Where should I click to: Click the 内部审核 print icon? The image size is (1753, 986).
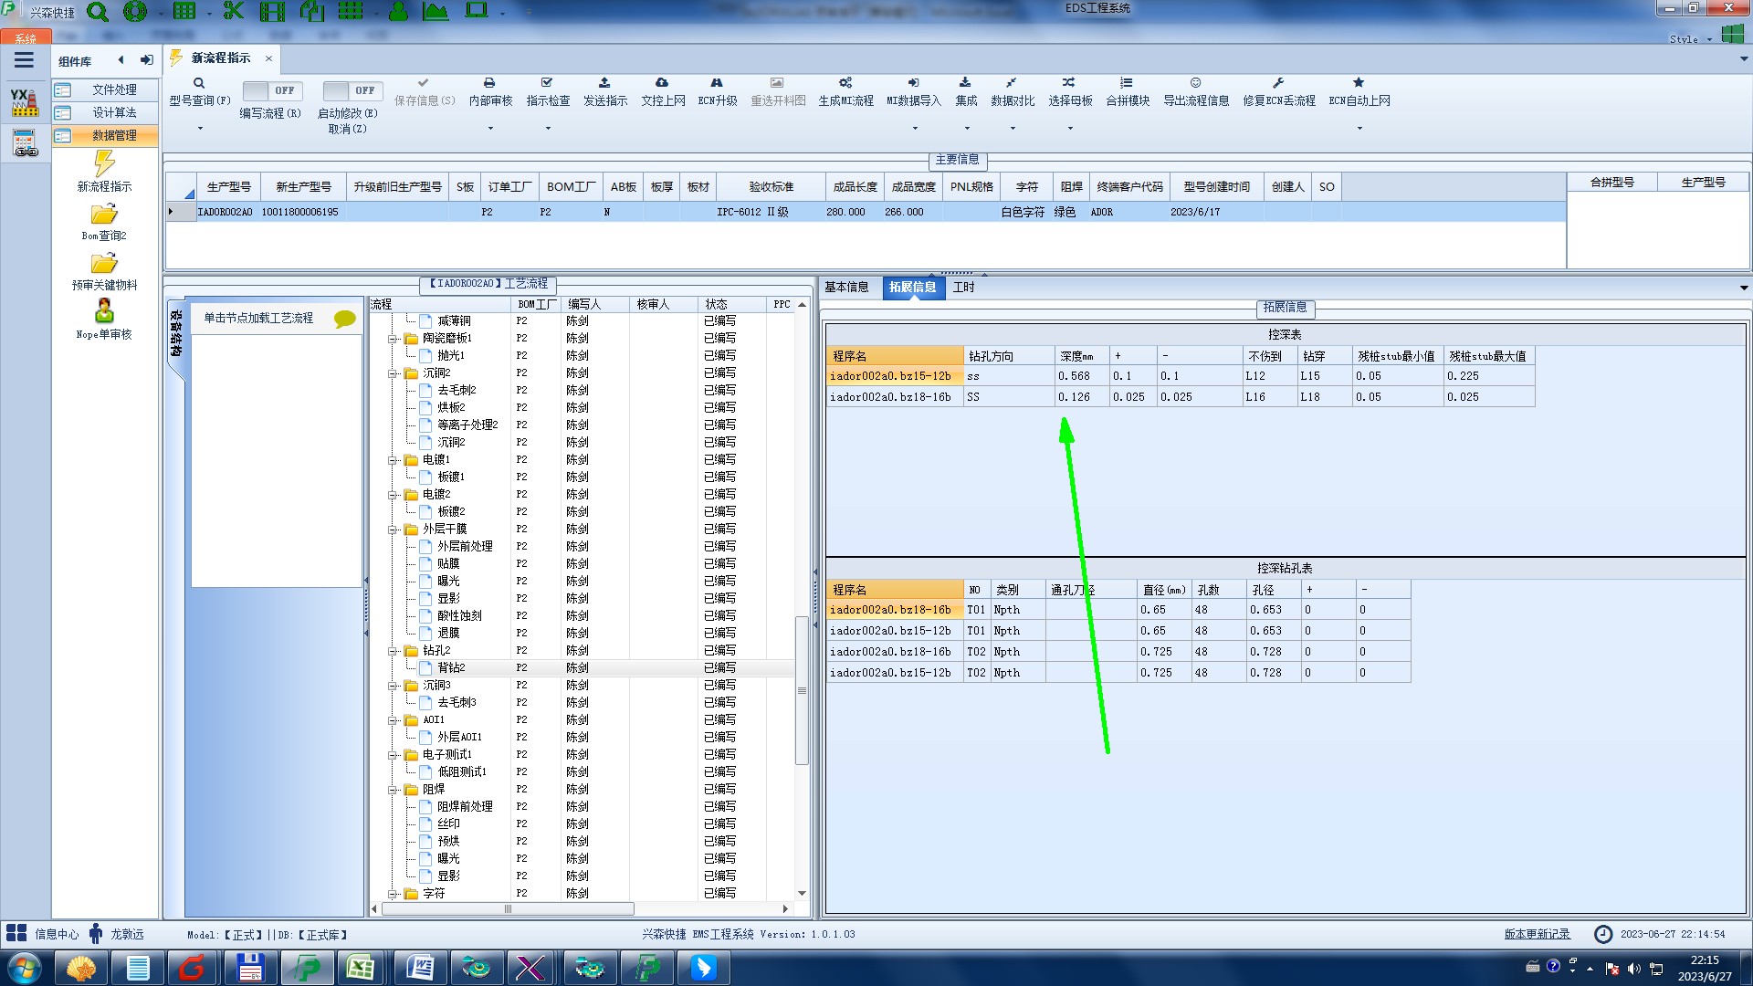pos(489,83)
